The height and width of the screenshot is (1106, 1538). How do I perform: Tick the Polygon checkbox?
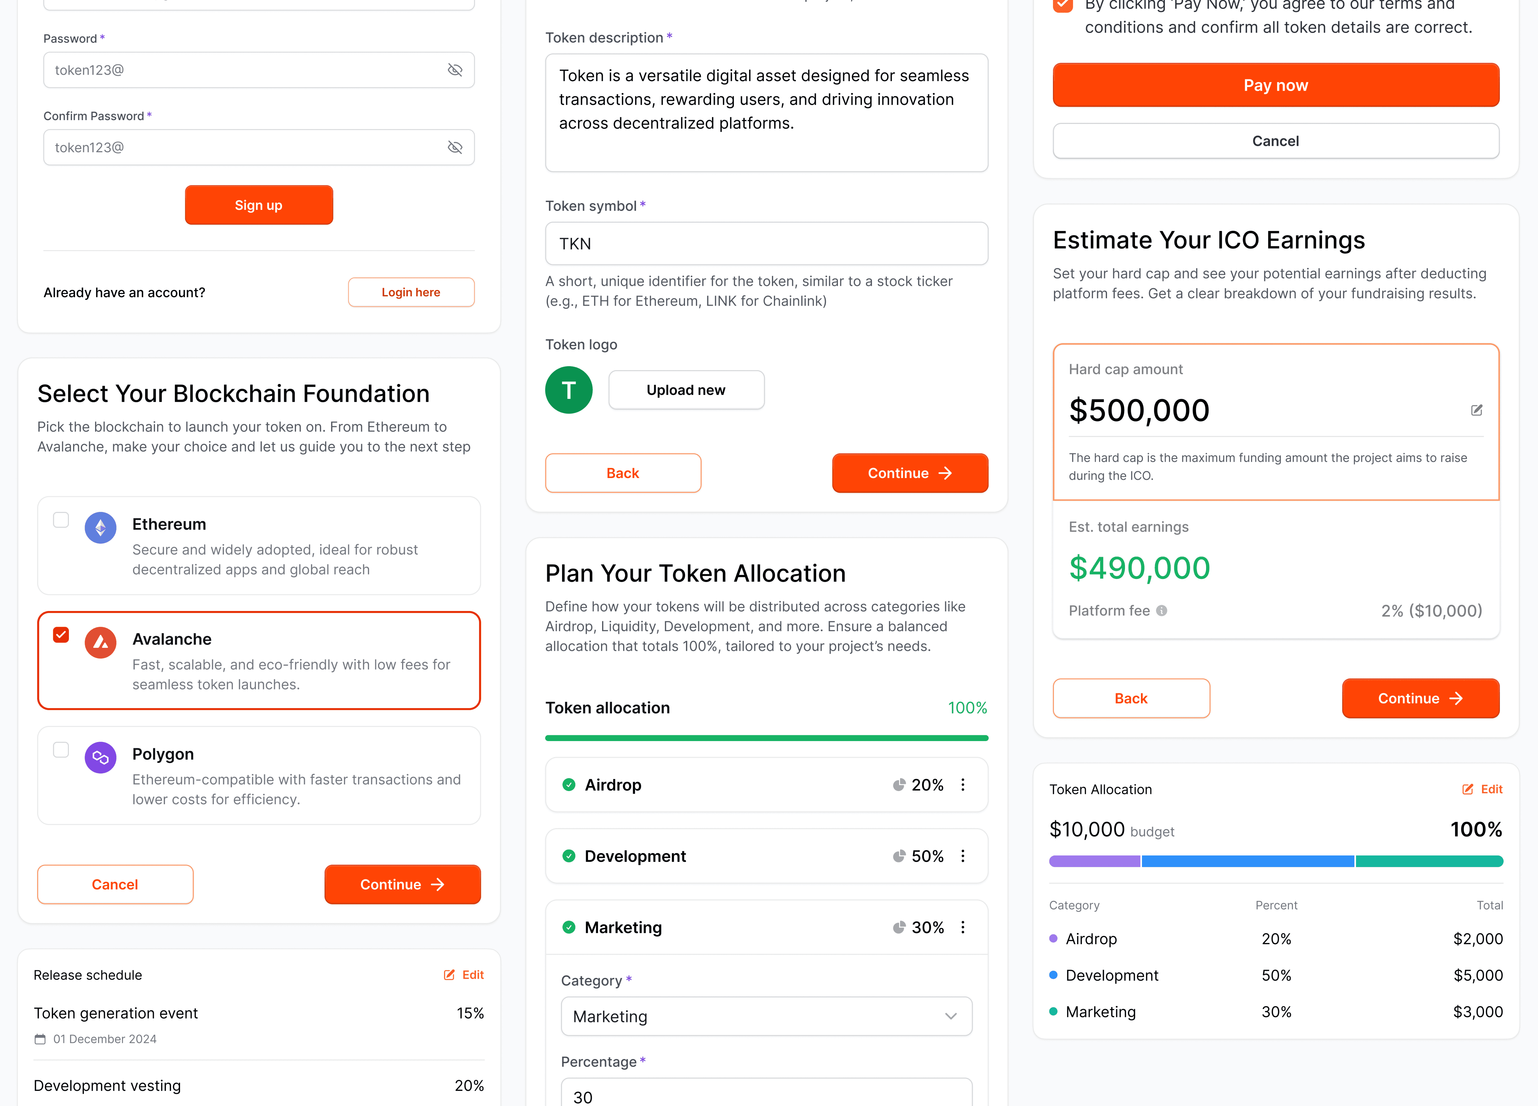click(x=61, y=749)
